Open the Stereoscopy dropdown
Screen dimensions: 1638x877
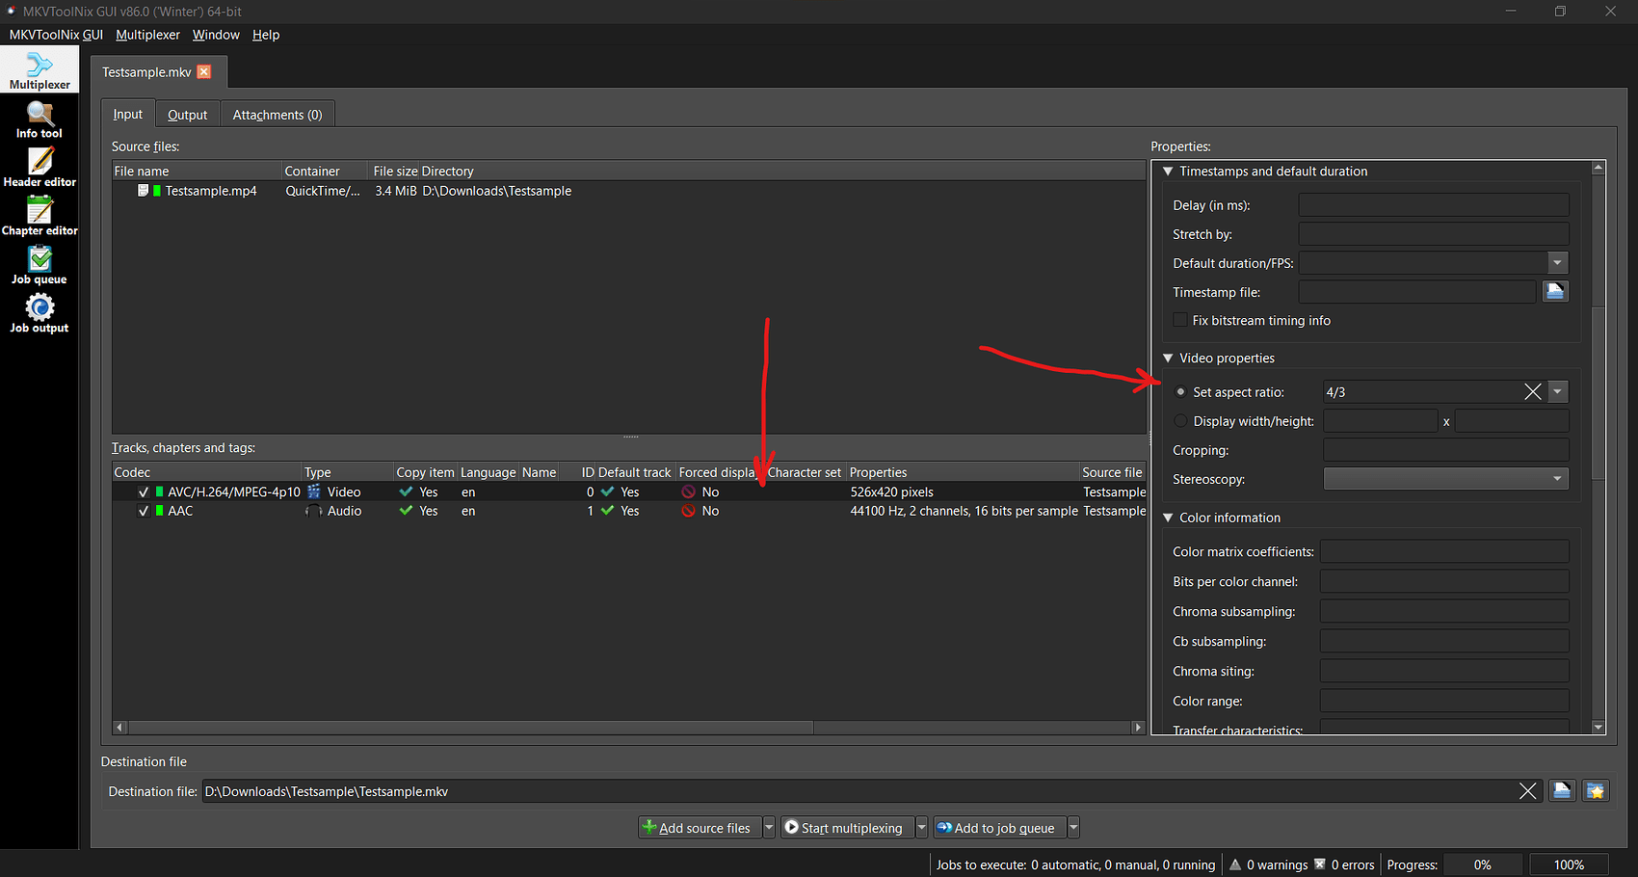click(x=1445, y=479)
